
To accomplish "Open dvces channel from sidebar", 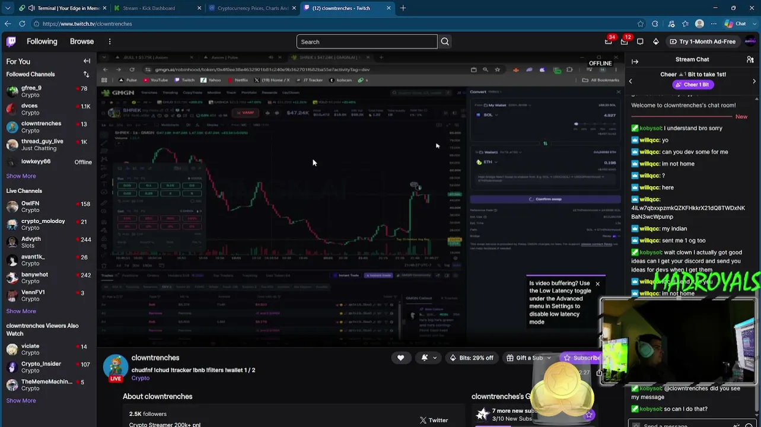I will [47, 109].
